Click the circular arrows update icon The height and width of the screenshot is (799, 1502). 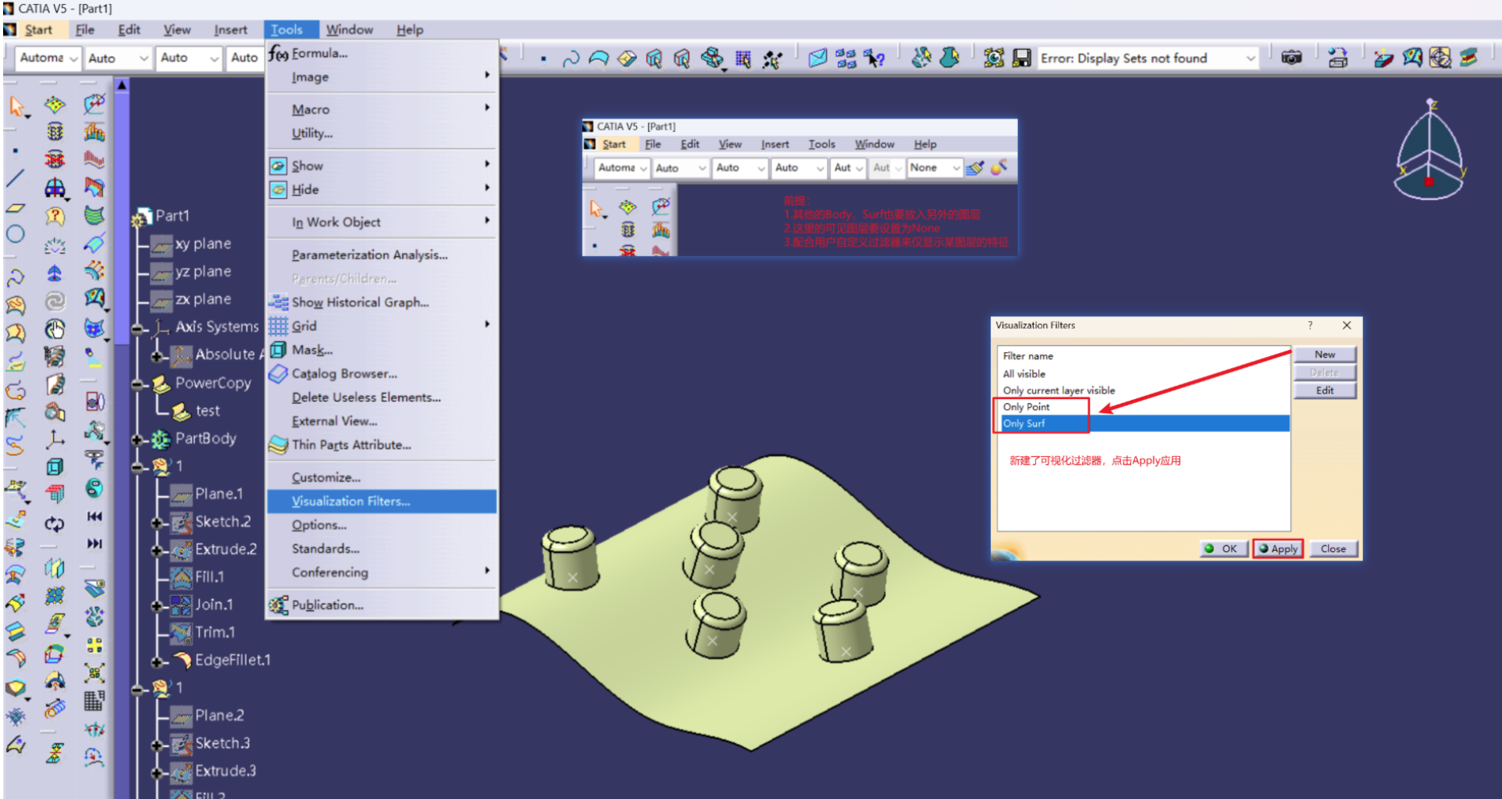coord(55,523)
